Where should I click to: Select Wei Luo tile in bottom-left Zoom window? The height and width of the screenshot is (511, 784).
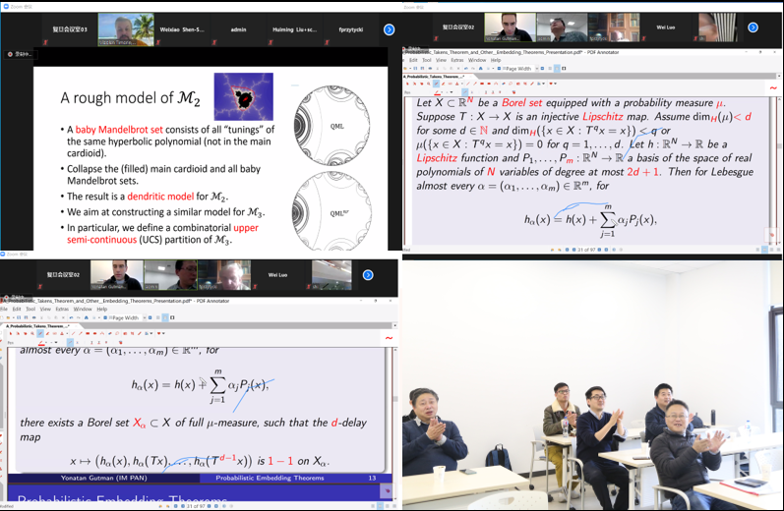click(x=278, y=275)
